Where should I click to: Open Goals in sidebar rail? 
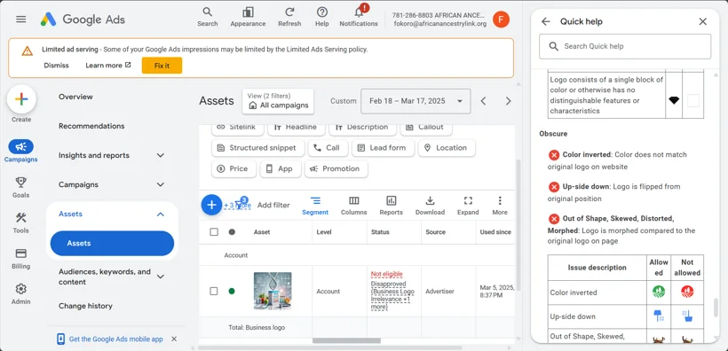(21, 187)
